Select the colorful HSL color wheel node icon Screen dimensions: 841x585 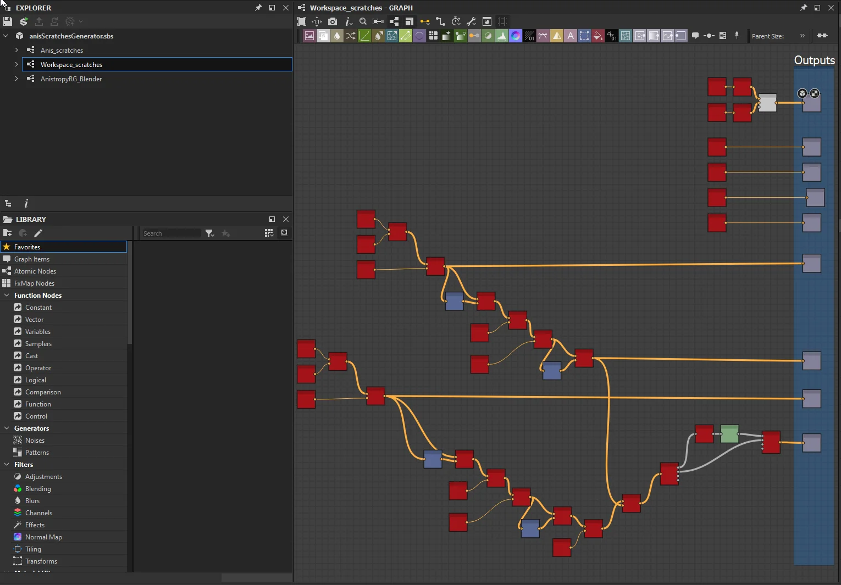(x=516, y=36)
